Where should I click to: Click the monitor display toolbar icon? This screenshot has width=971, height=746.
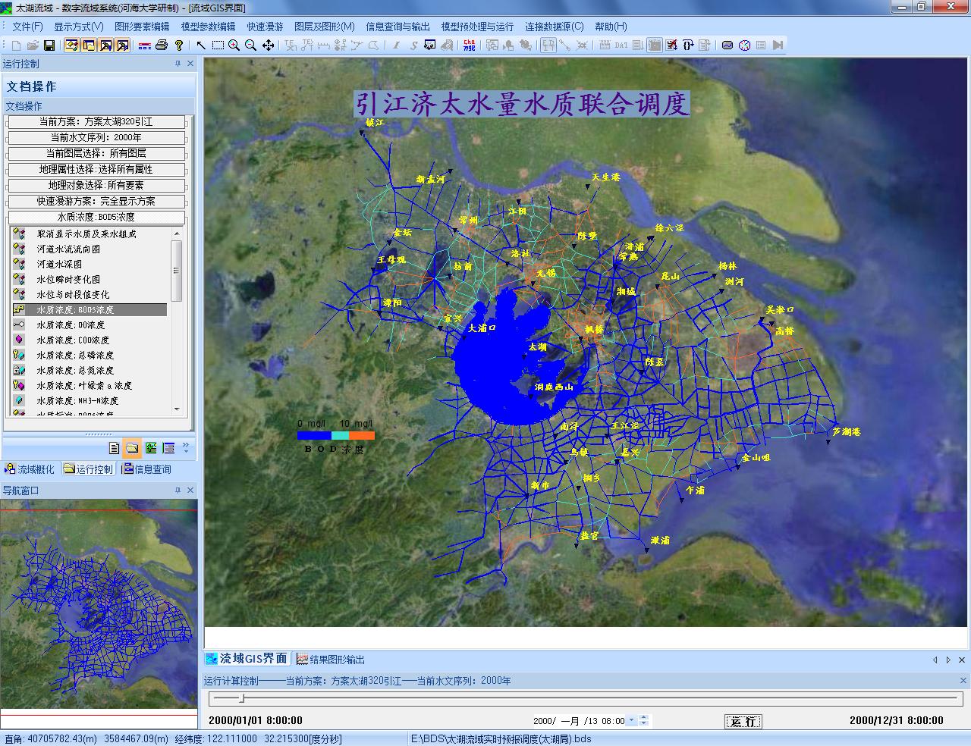click(x=430, y=45)
